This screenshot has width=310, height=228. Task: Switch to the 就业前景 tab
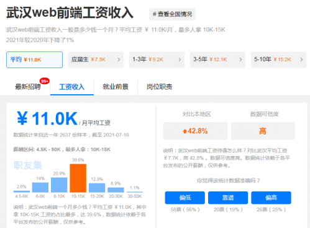click(x=116, y=87)
